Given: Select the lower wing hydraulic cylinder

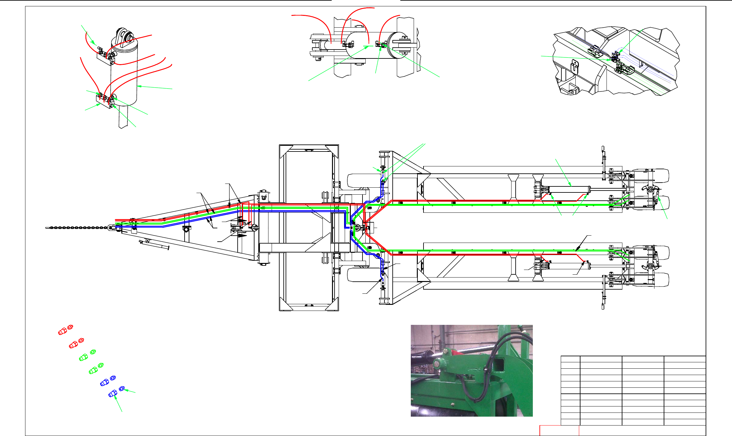Looking at the screenshot, I should [x=569, y=266].
